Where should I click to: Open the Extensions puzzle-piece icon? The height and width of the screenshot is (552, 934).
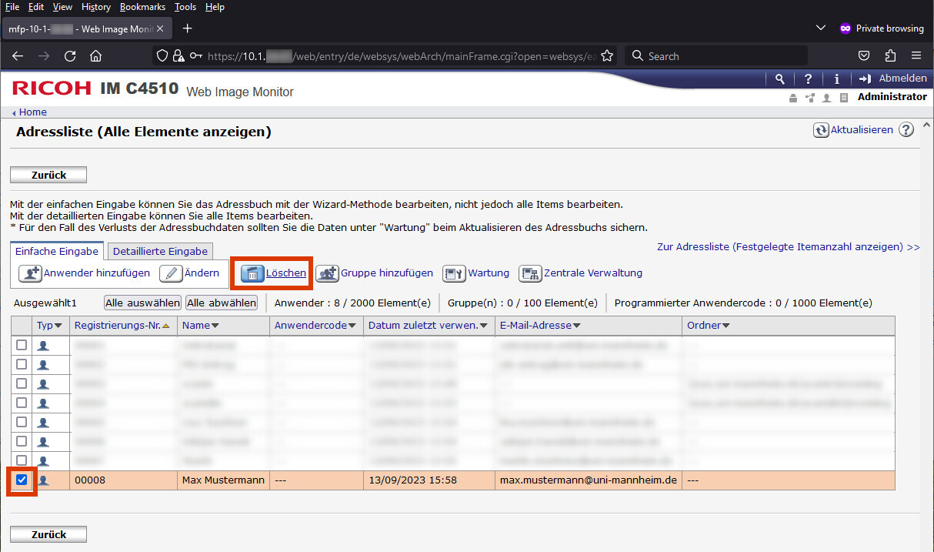click(890, 56)
